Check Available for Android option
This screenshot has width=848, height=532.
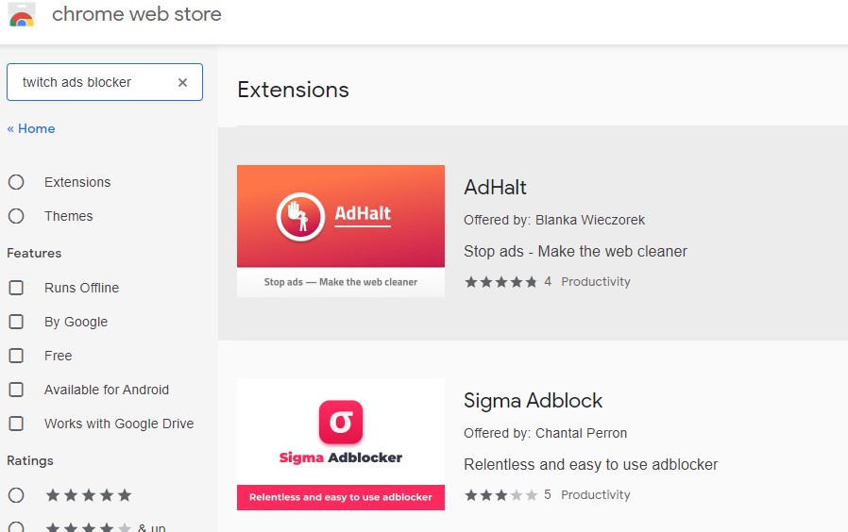click(16, 390)
